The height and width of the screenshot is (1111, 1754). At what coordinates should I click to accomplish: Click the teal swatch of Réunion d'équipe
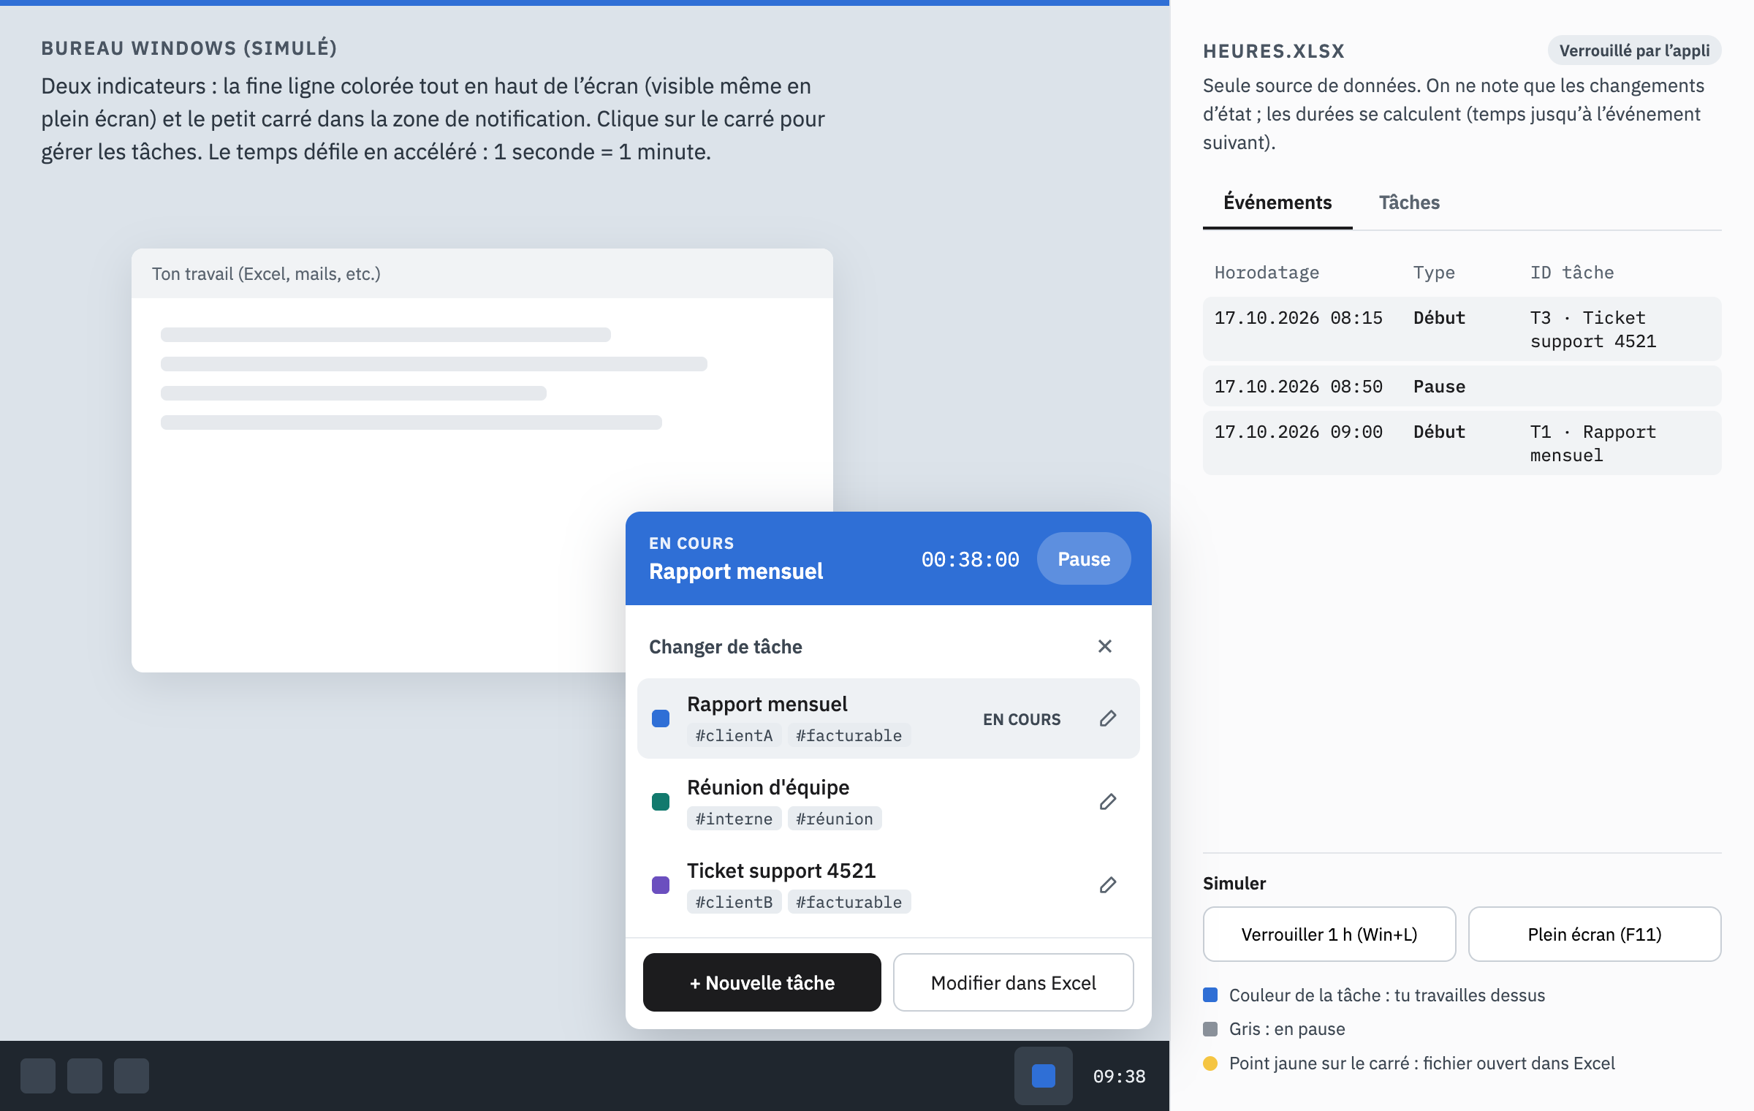[x=661, y=802]
